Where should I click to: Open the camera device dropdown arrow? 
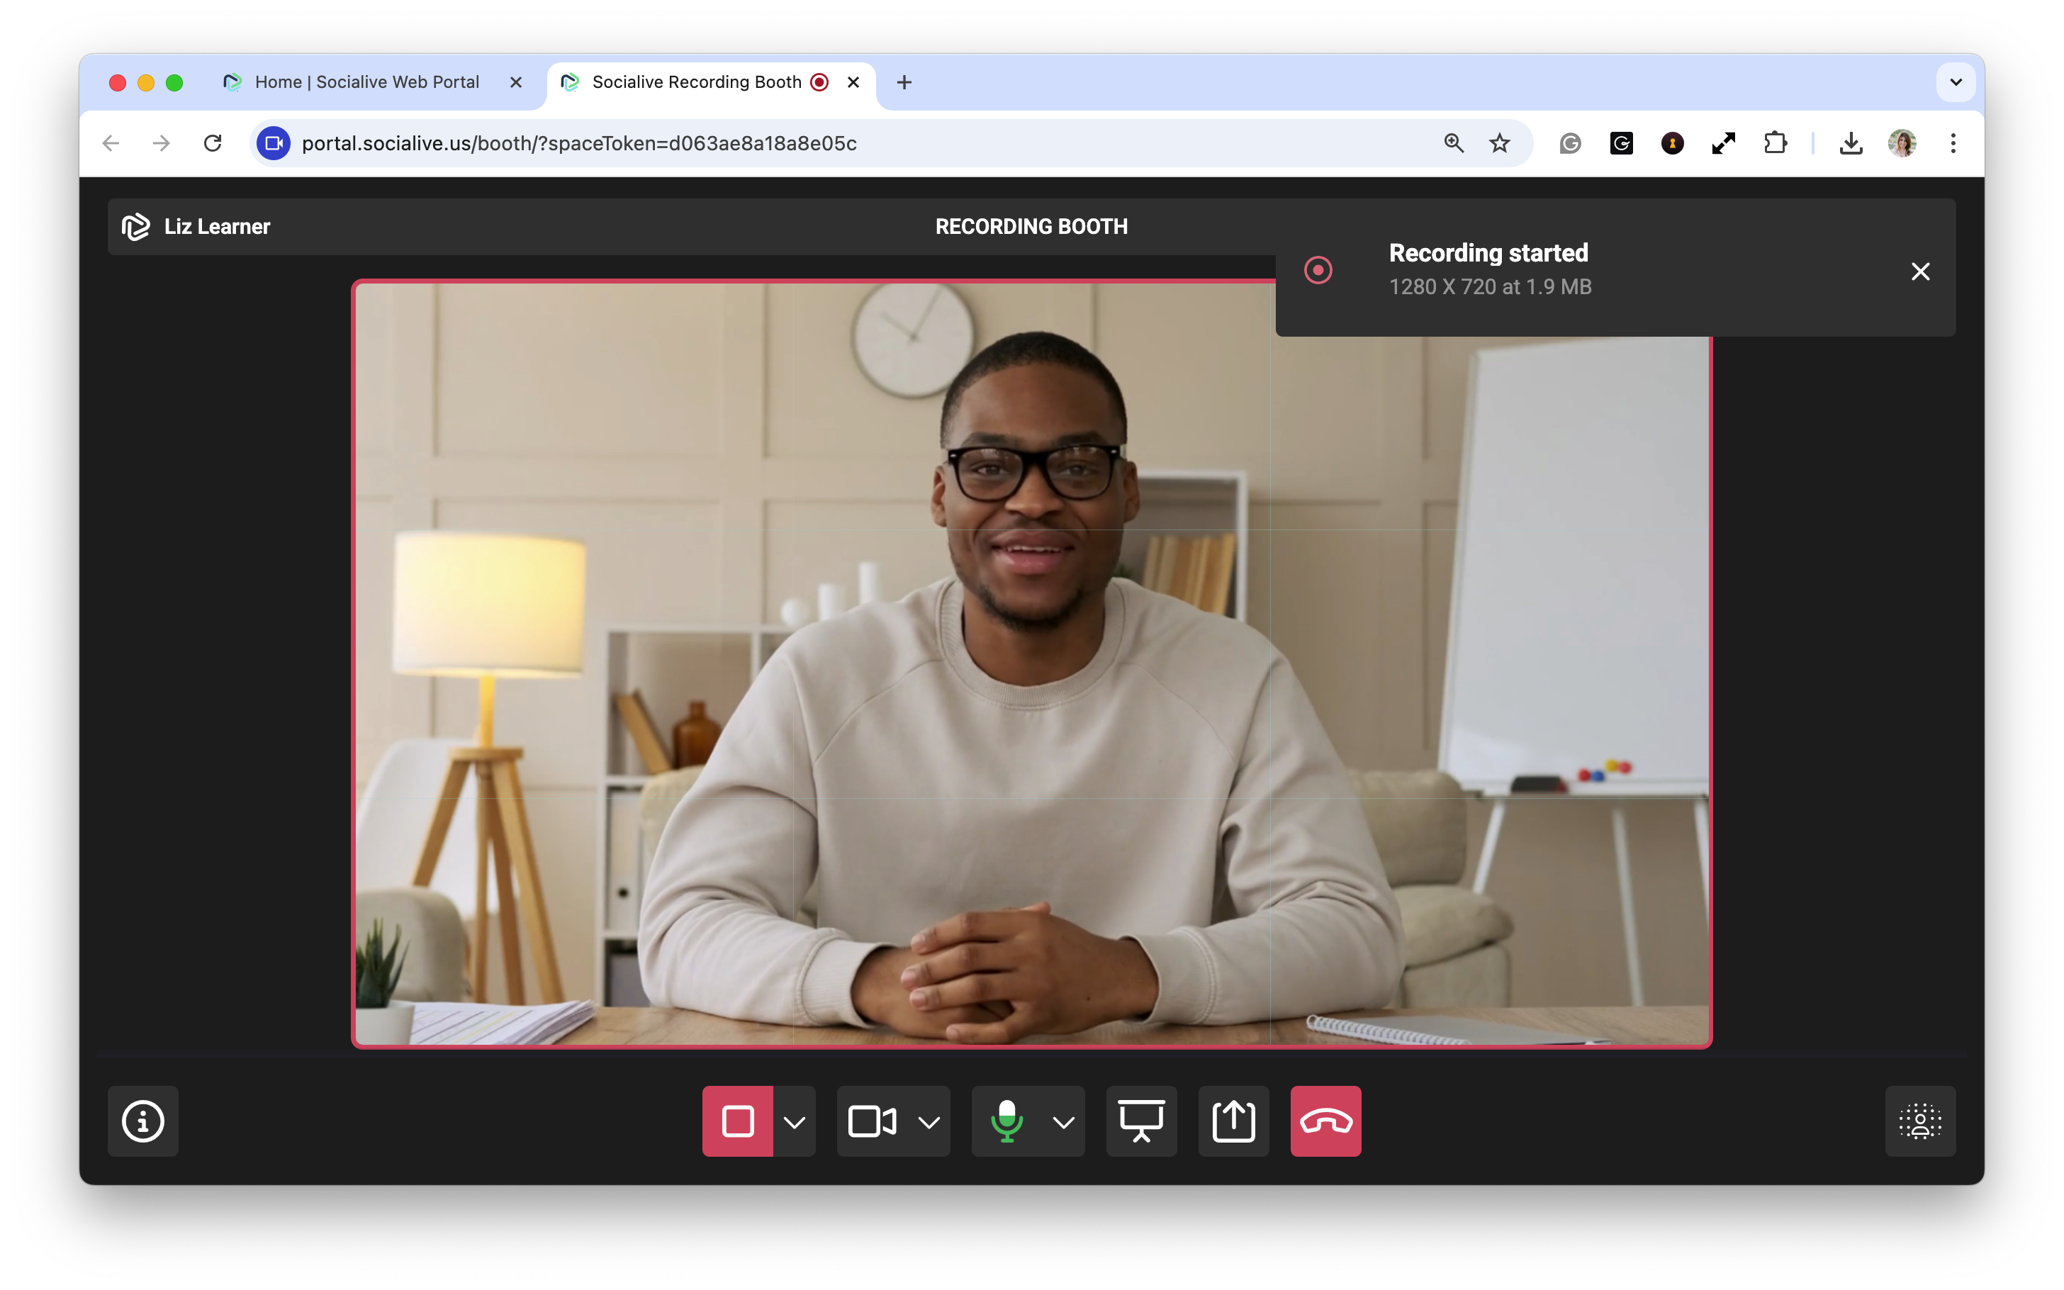929,1121
